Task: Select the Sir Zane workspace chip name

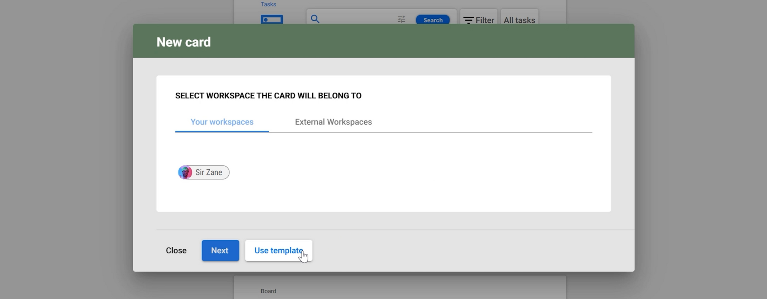Action: [209, 173]
